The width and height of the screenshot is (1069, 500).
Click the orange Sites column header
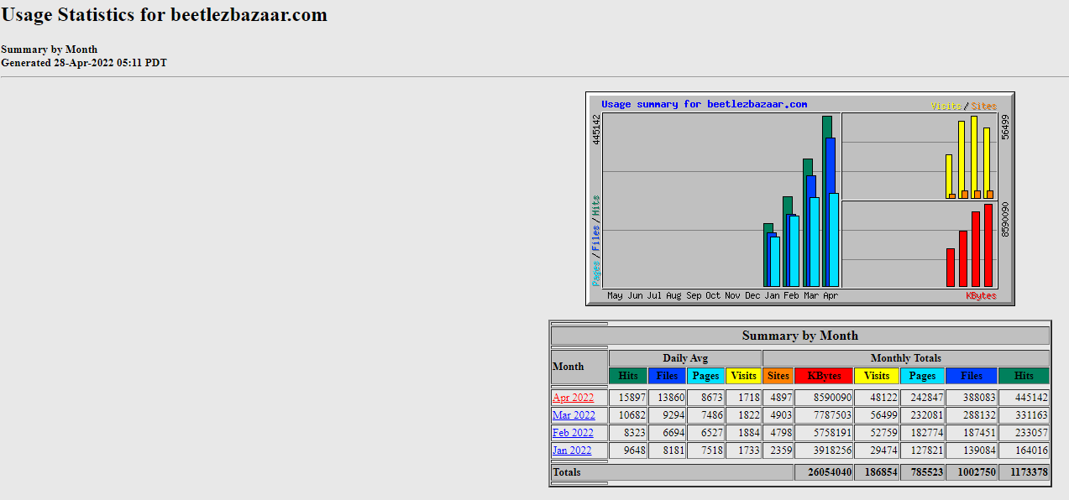[778, 376]
